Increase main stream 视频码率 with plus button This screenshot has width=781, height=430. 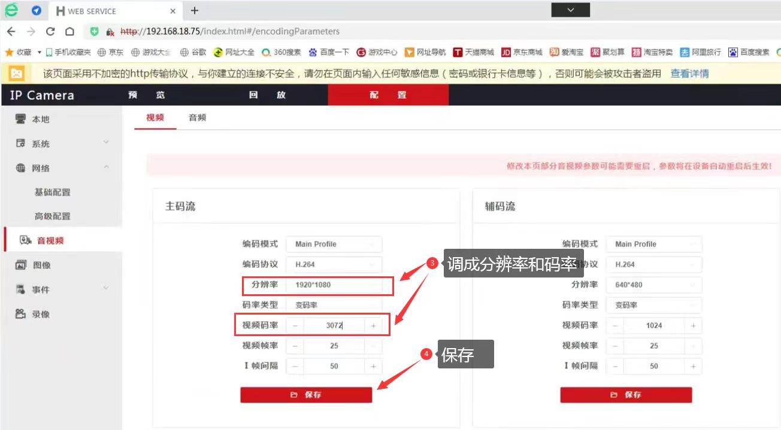click(x=373, y=326)
